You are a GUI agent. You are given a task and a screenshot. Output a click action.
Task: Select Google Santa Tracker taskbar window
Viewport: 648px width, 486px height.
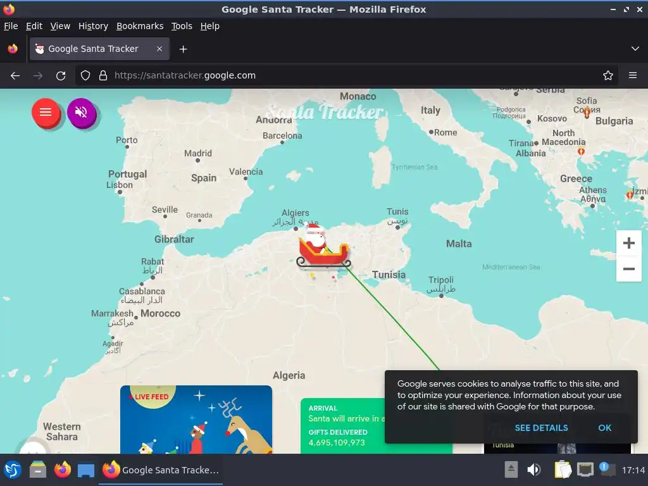click(161, 470)
